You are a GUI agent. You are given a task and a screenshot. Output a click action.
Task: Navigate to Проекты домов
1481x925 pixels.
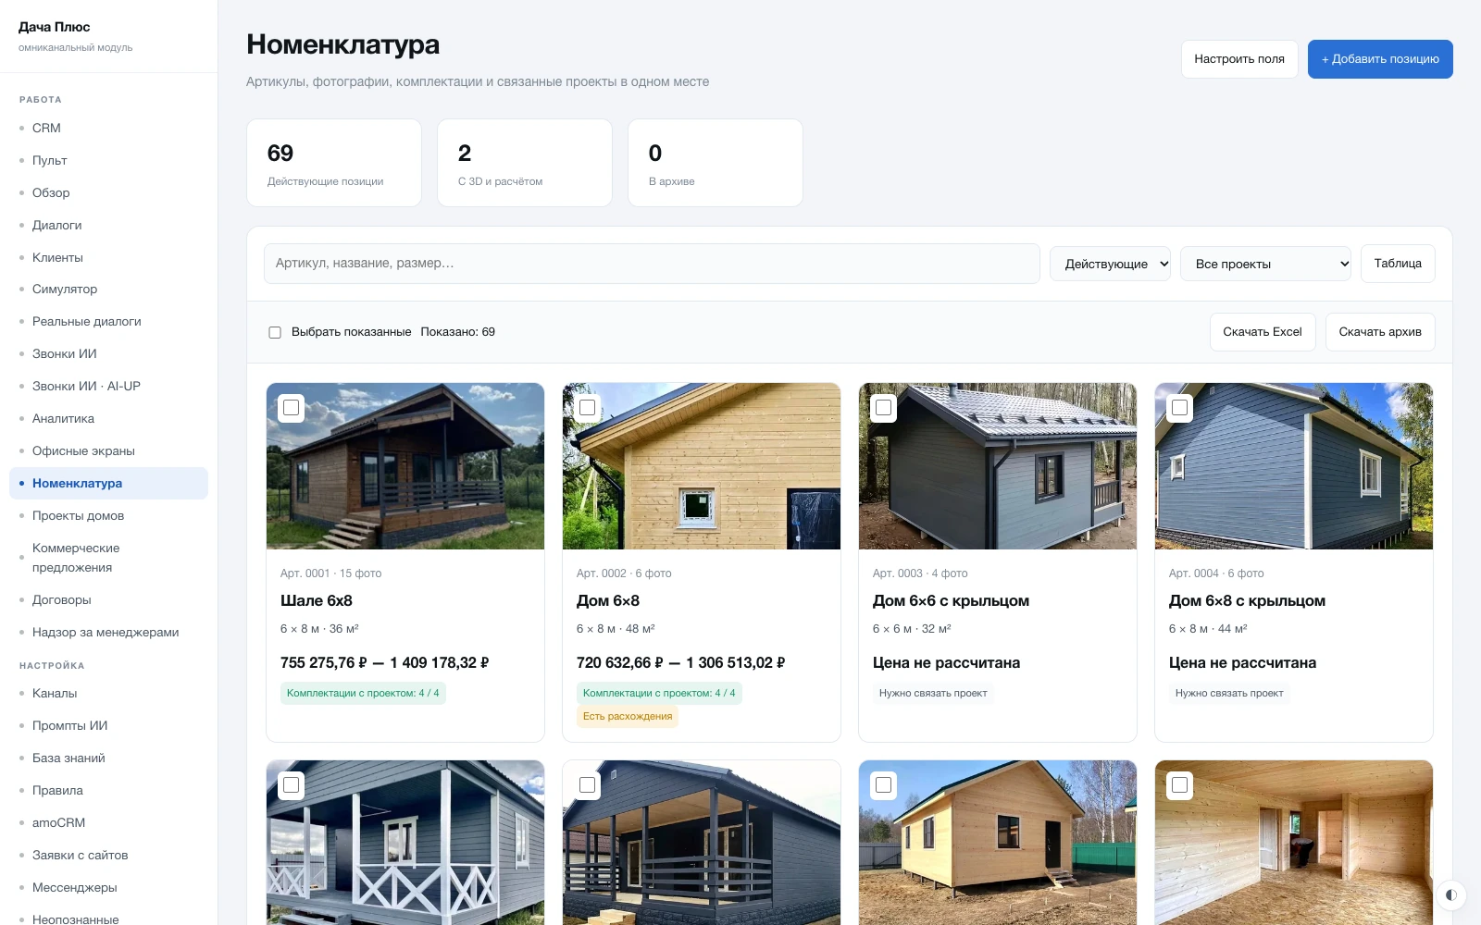pyautogui.click(x=108, y=516)
